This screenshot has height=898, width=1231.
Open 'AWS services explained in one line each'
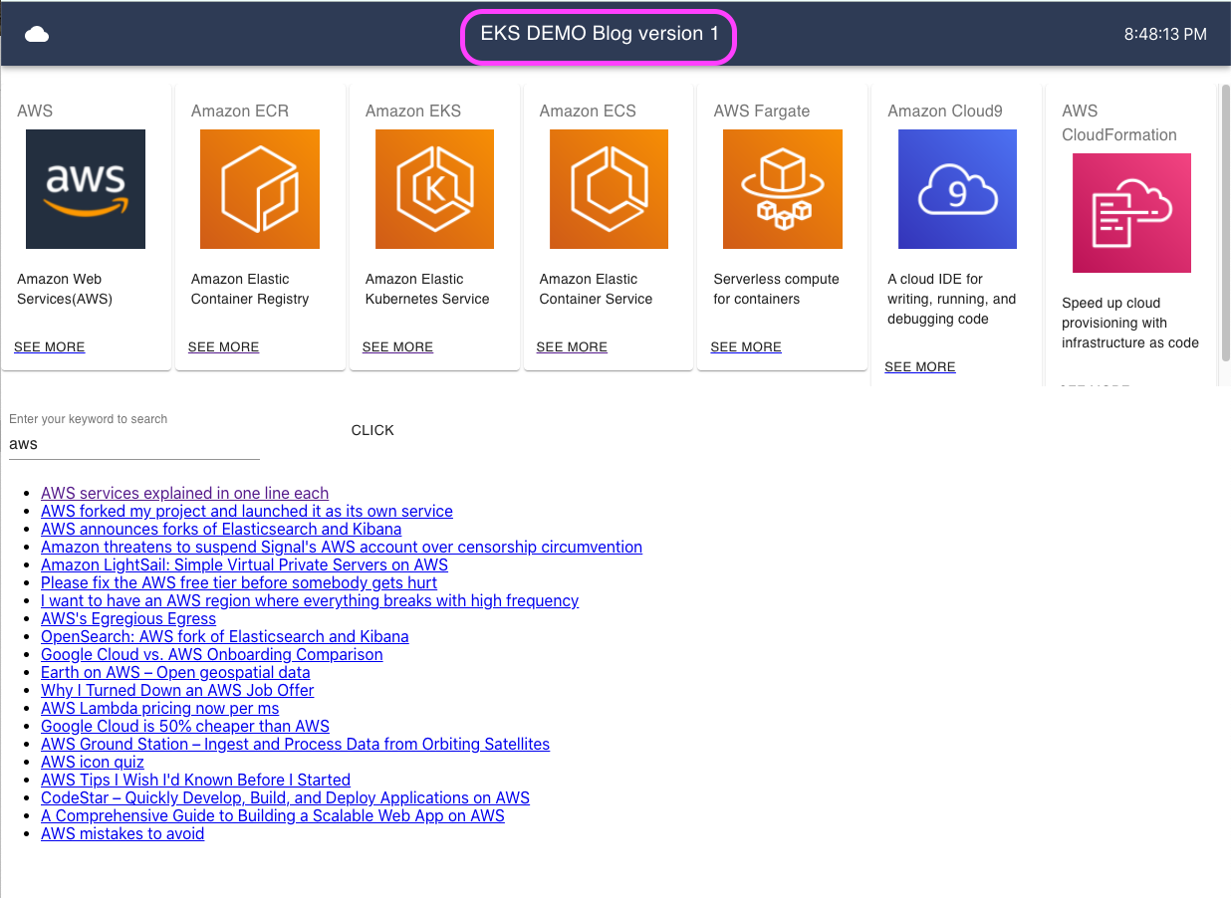tap(184, 493)
